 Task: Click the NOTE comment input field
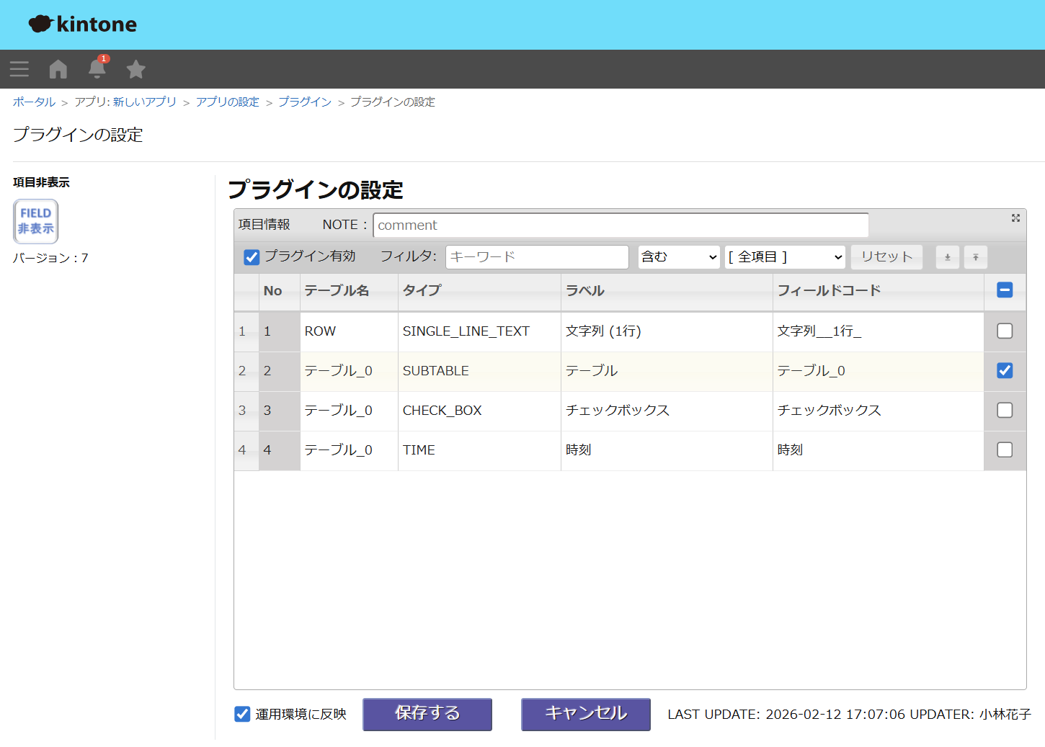coord(620,225)
